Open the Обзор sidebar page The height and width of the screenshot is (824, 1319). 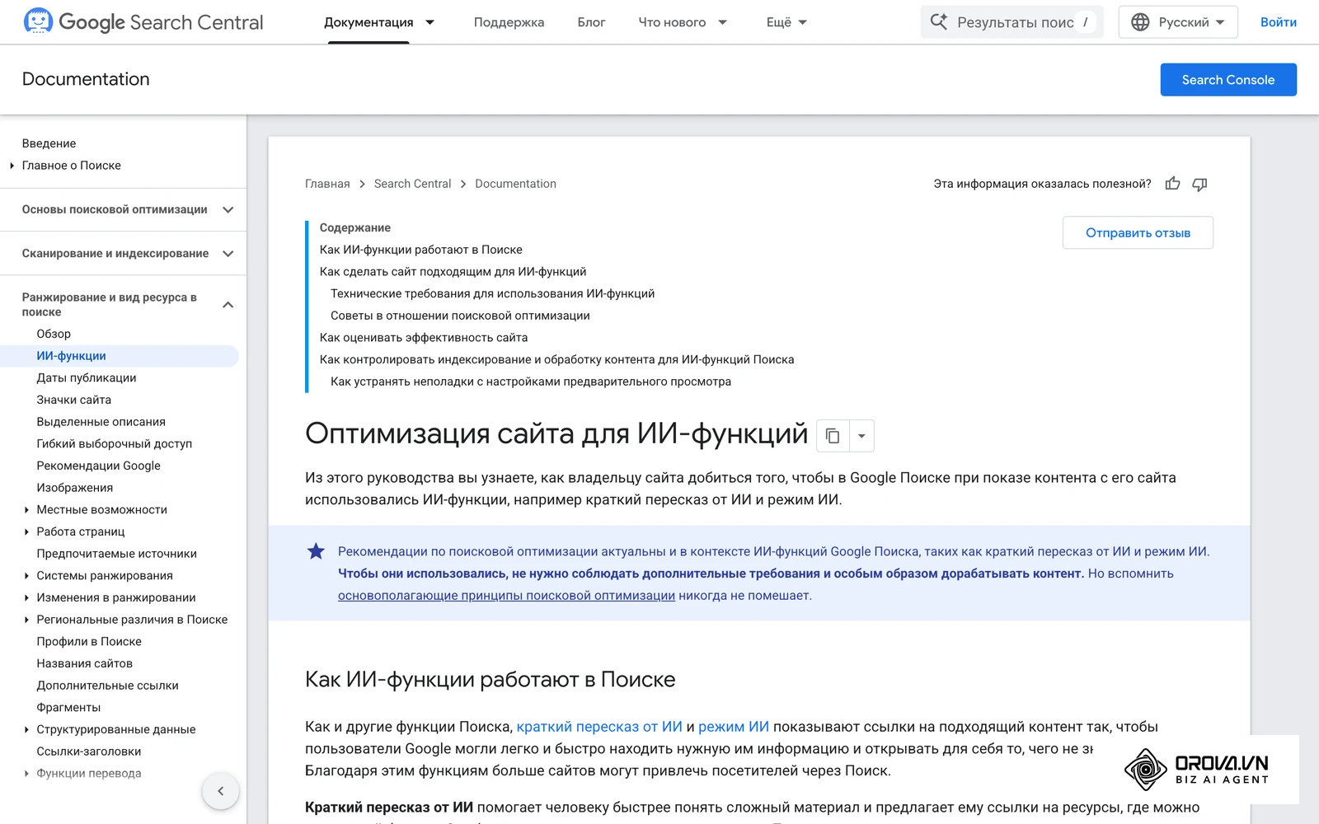[54, 334]
